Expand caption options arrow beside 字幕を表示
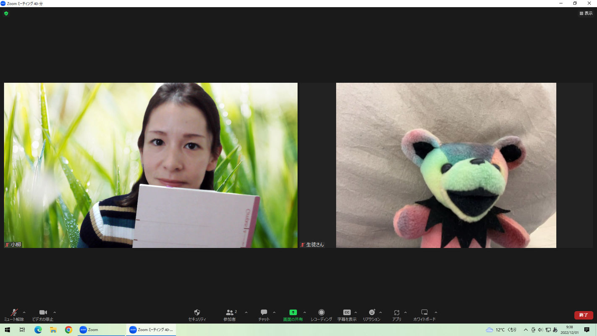This screenshot has height=336, width=597. (356, 312)
